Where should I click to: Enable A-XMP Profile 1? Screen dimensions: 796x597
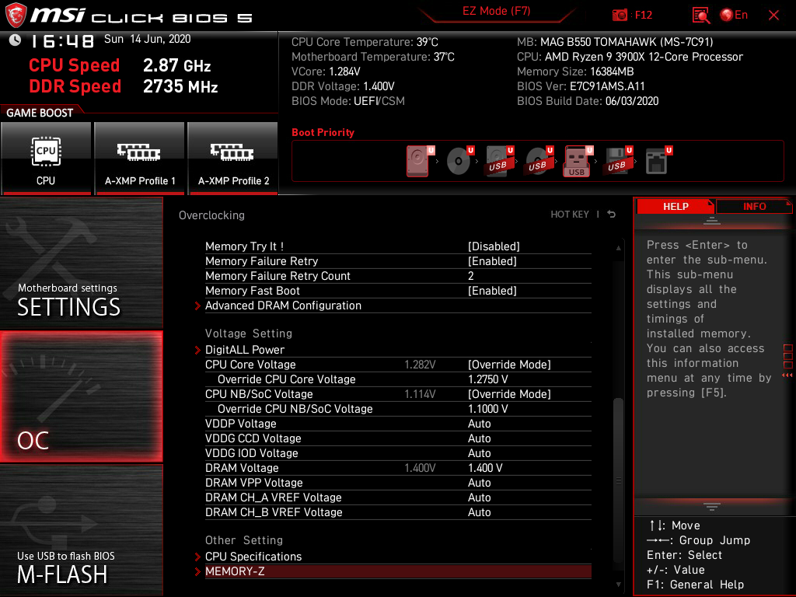(x=140, y=159)
